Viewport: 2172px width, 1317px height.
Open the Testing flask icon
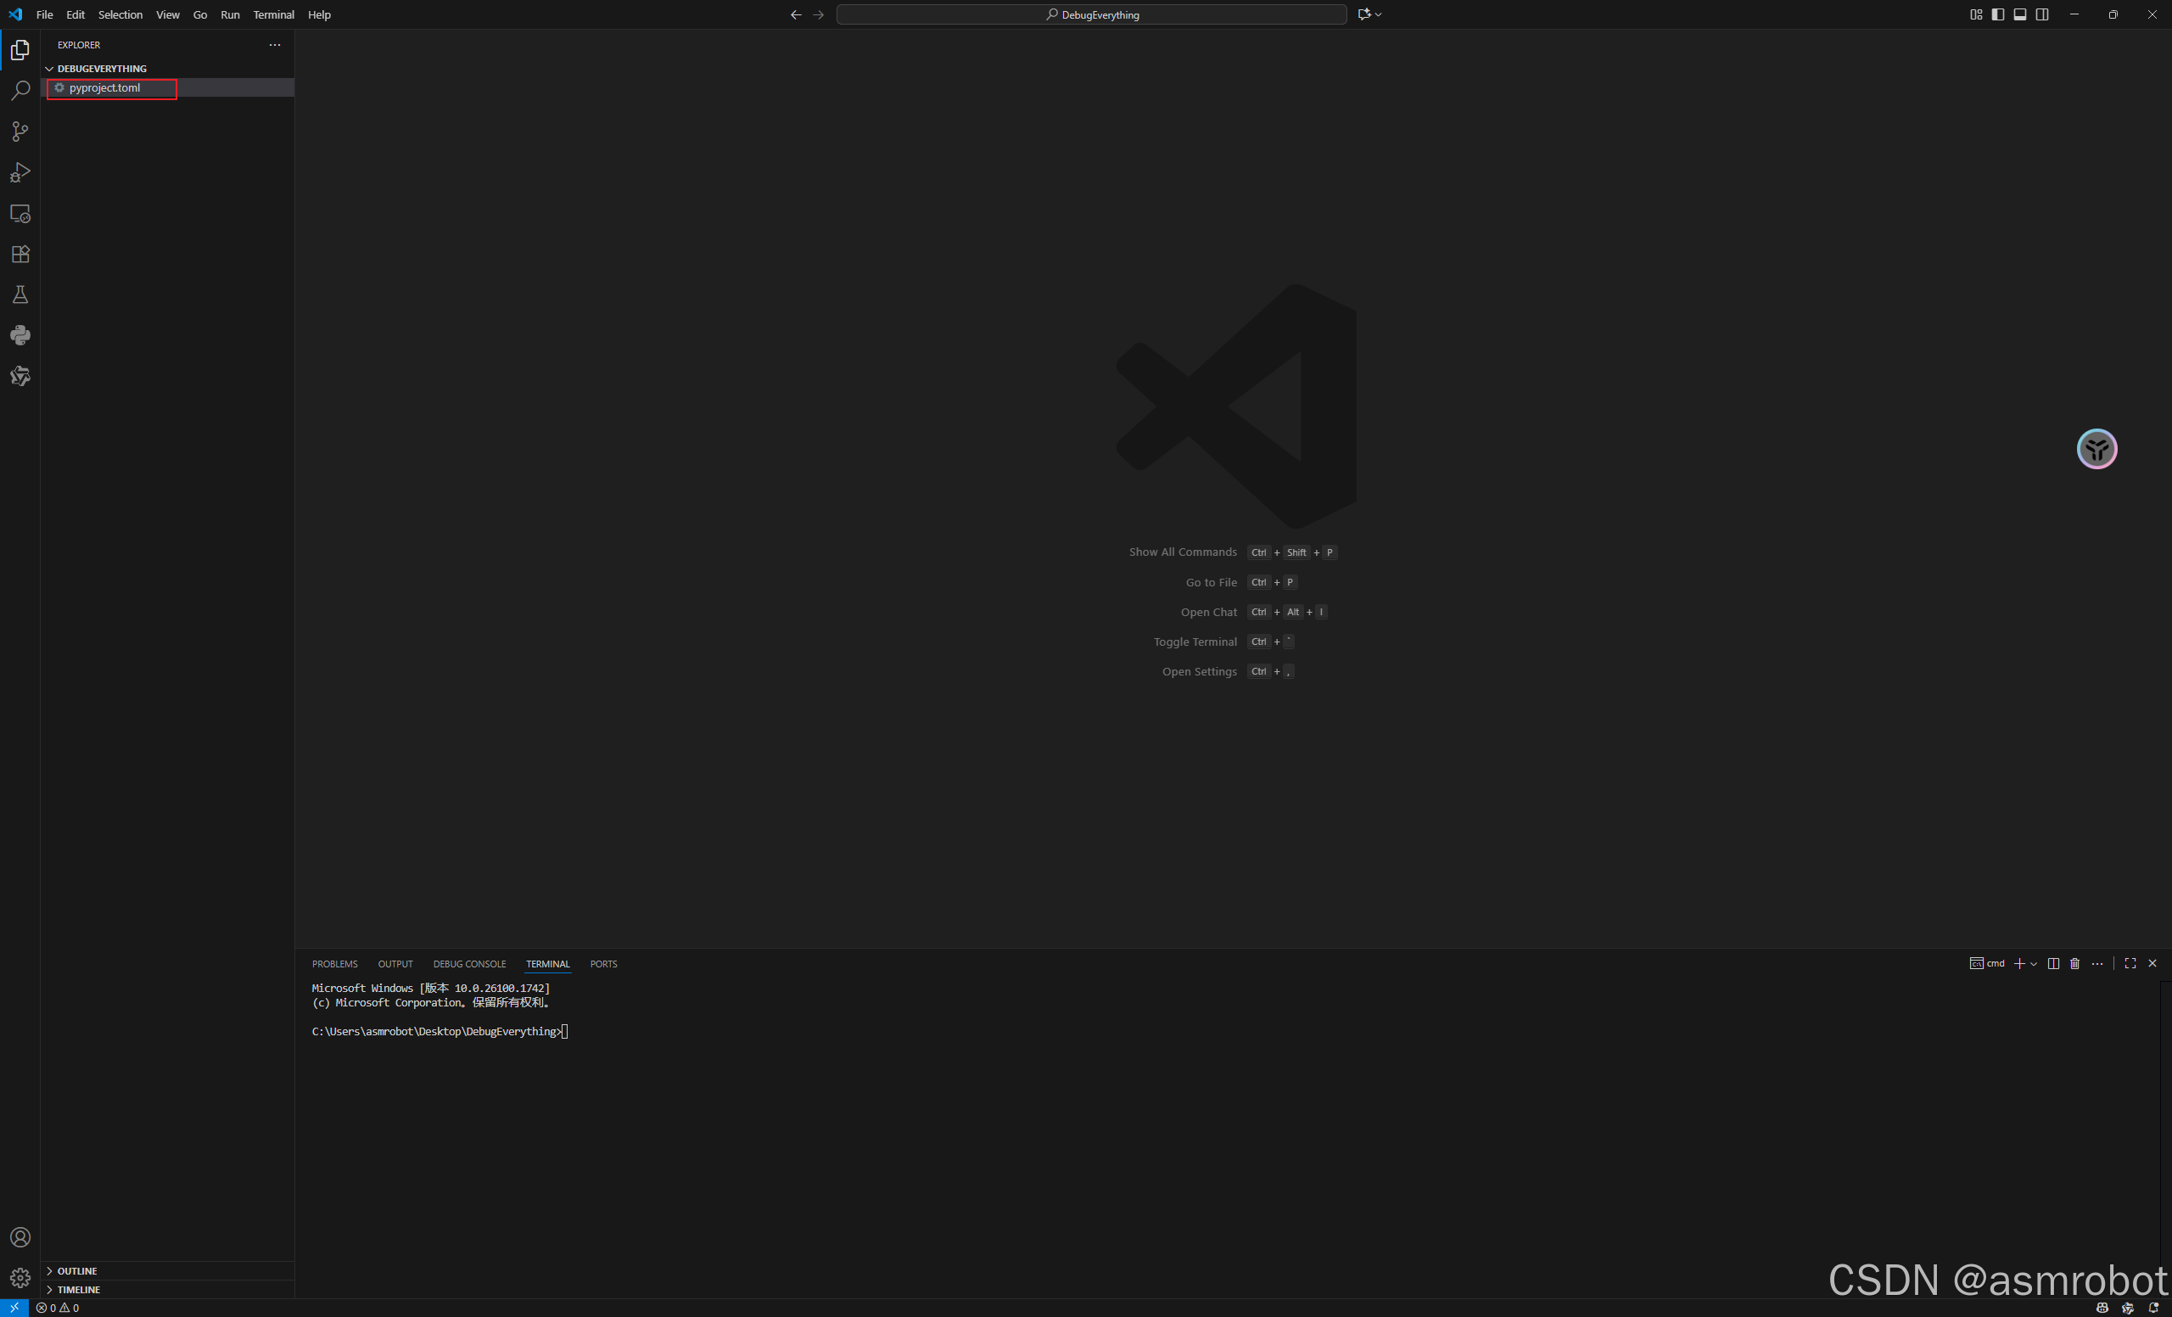tap(20, 294)
